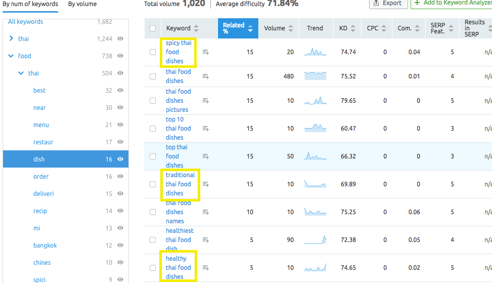This screenshot has width=492, height=283.
Task: Click trend chart for 'top thai food dishes'
Action: point(315,156)
